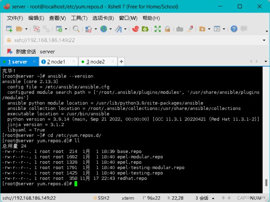Click base.repo in the file listing
Image resolution: width=270 pixels, height=202 pixels.
[x=129, y=152]
